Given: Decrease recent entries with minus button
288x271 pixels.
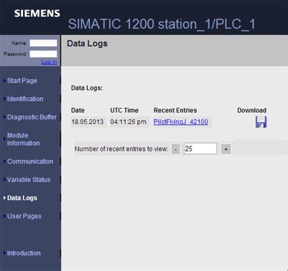Looking at the screenshot, I should (176, 149).
